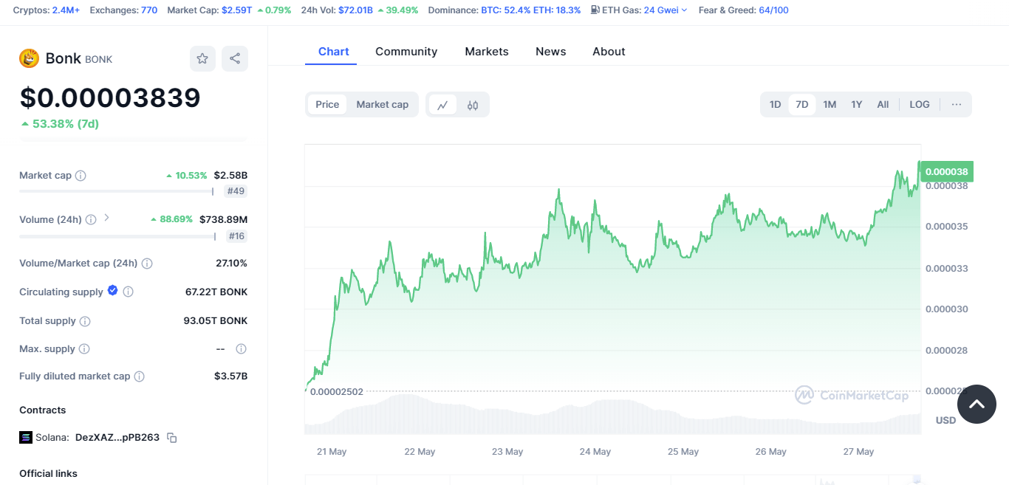The width and height of the screenshot is (1009, 485).
Task: Click the Bonk coin logo
Action: click(x=29, y=58)
